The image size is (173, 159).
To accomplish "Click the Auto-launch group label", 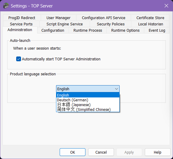I will pos(20,40).
